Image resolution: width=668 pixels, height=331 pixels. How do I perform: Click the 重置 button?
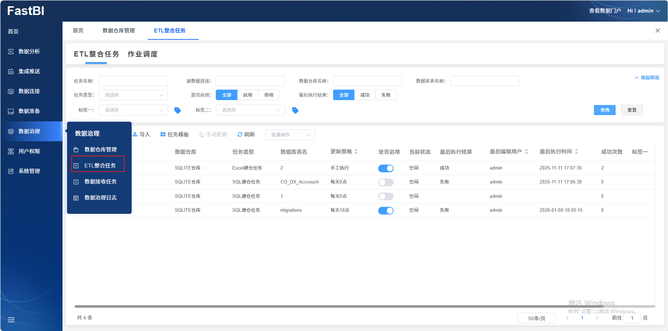click(632, 110)
